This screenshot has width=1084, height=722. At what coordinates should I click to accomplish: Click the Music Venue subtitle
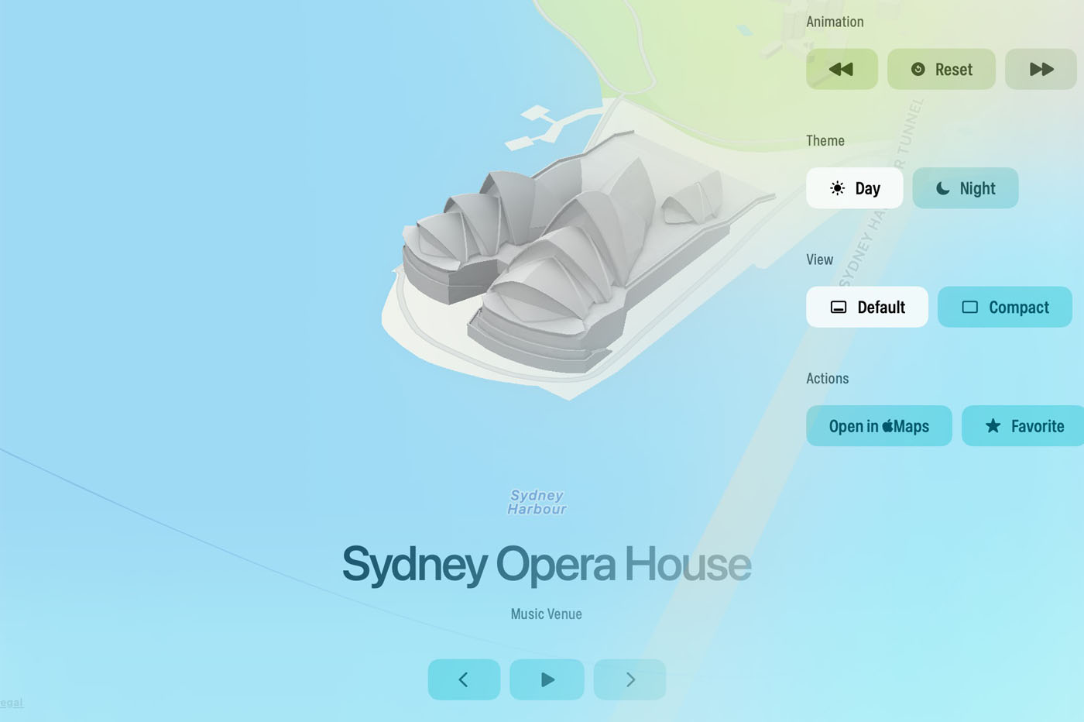(x=546, y=614)
